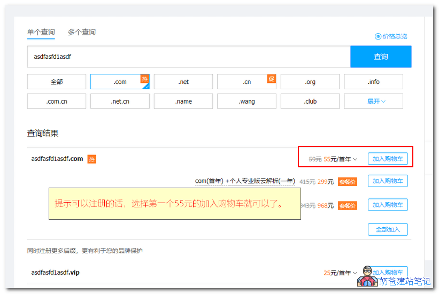Toggle the .cn suffix filter
Screen dimensions: 439x294
(247, 82)
